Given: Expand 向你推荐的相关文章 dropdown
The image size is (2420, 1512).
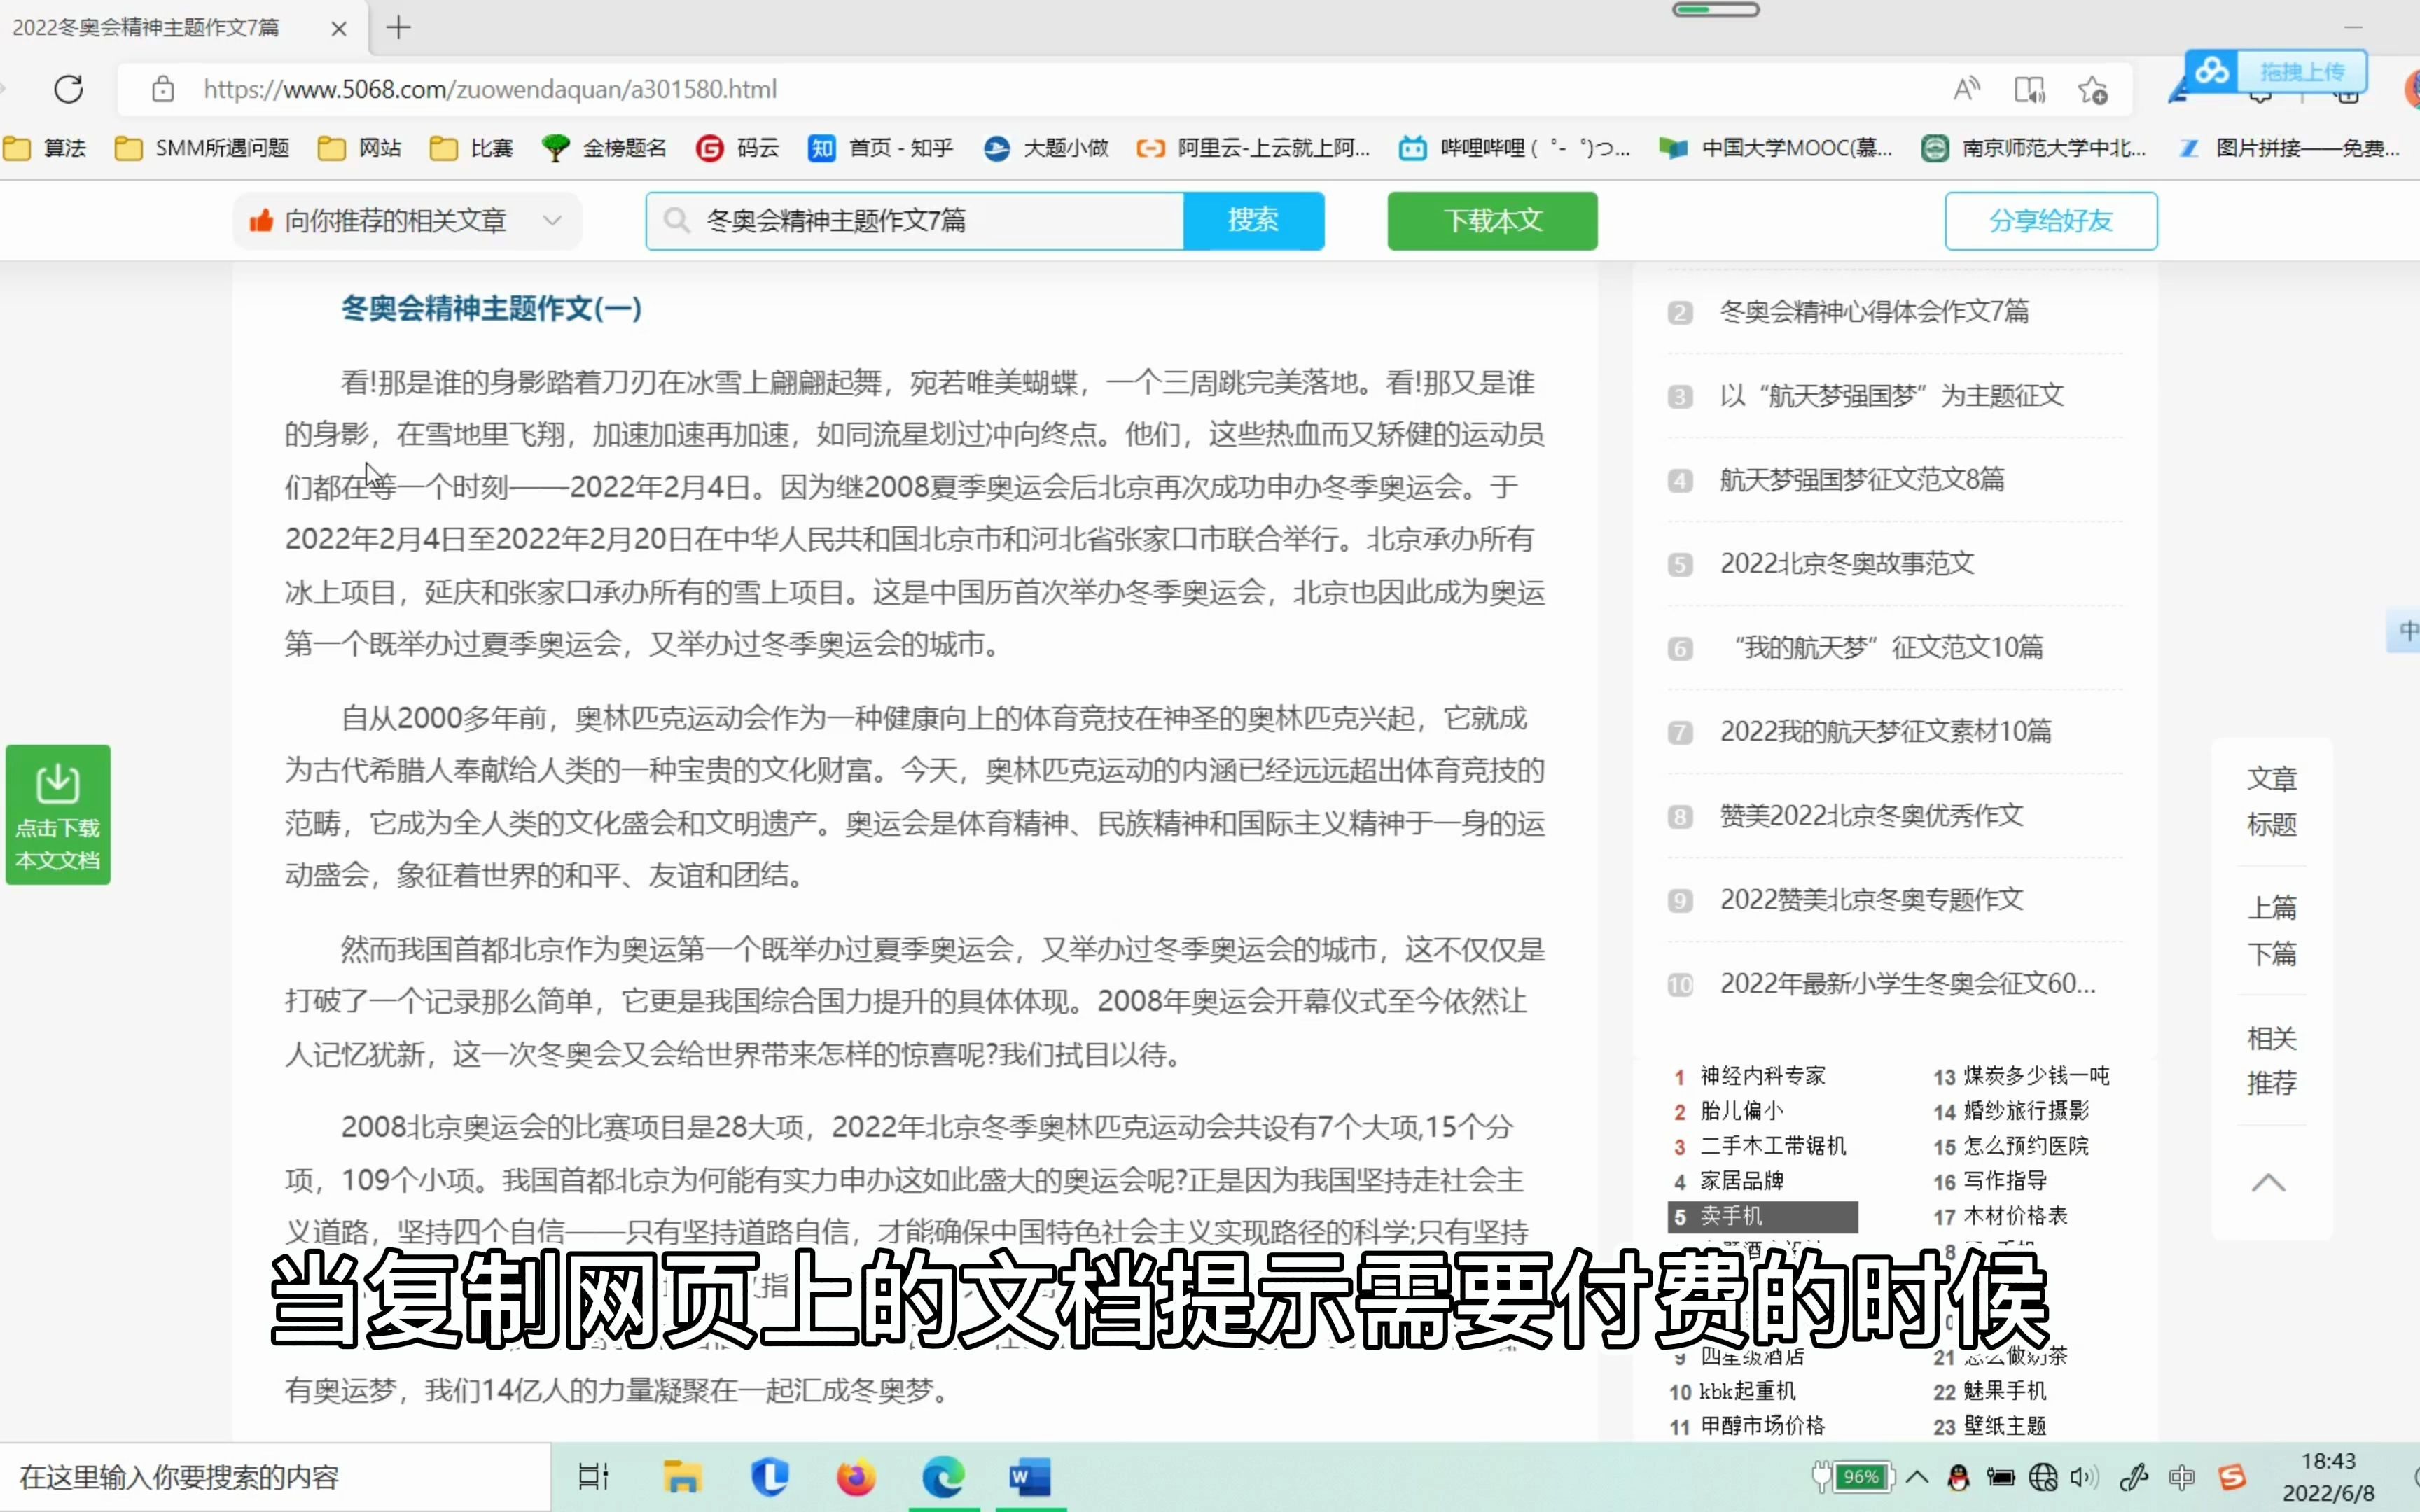Looking at the screenshot, I should [x=408, y=220].
